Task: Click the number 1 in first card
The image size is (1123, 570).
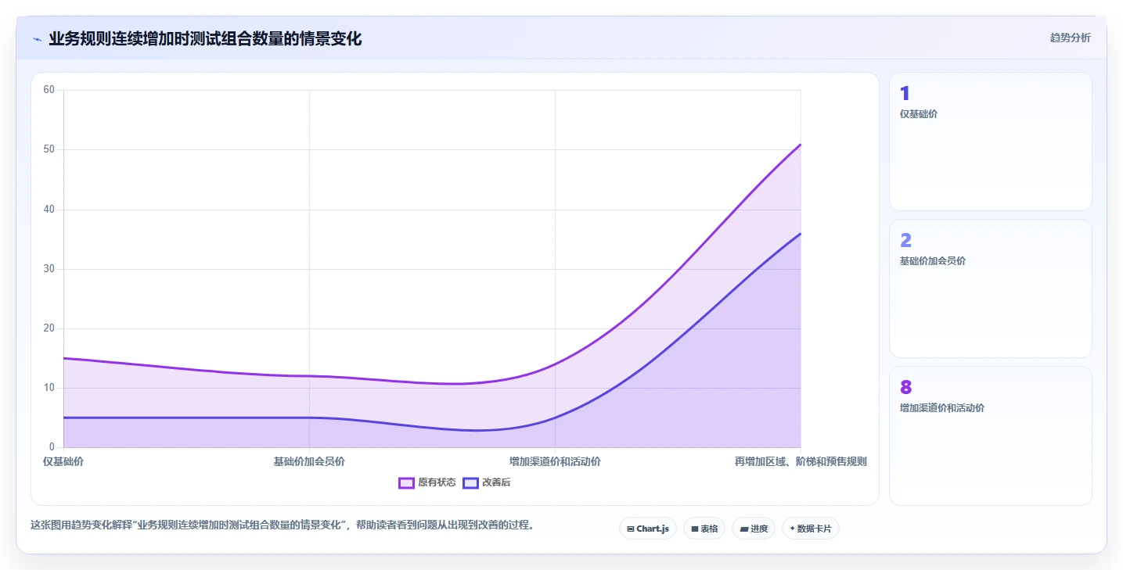Action: click(x=905, y=94)
